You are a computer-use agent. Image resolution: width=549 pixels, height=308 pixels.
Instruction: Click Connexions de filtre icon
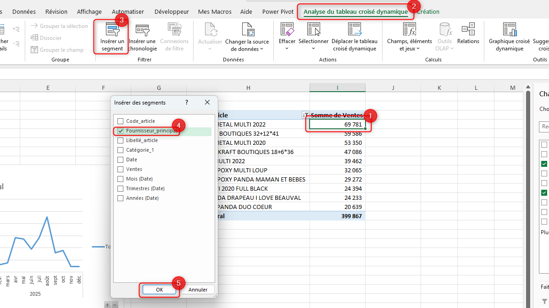point(174,29)
